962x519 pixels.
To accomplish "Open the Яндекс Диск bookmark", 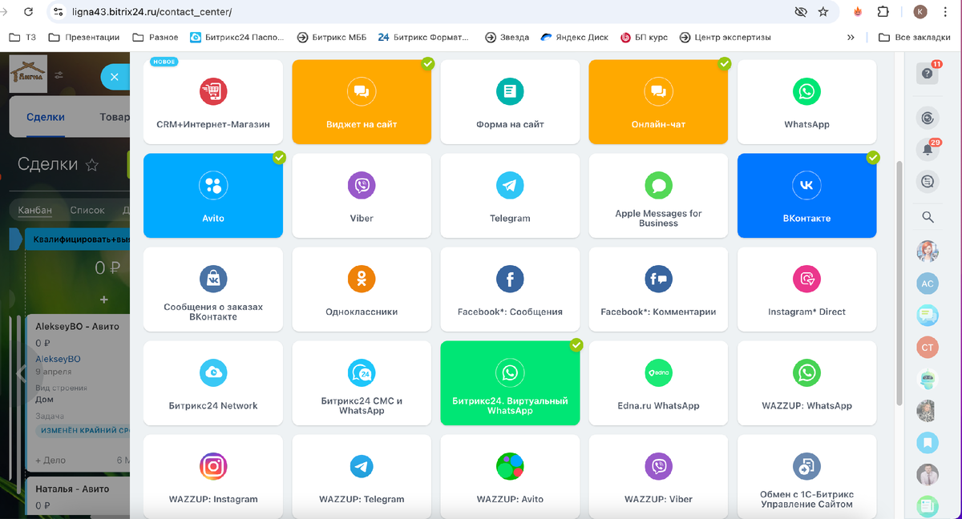I will point(574,37).
